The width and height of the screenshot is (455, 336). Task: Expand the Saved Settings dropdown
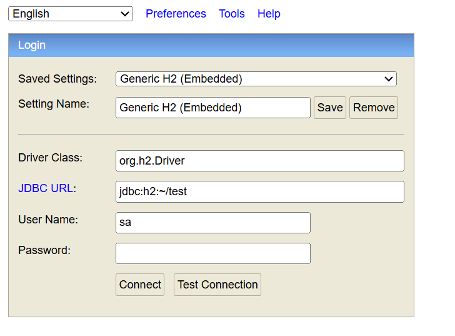[256, 79]
